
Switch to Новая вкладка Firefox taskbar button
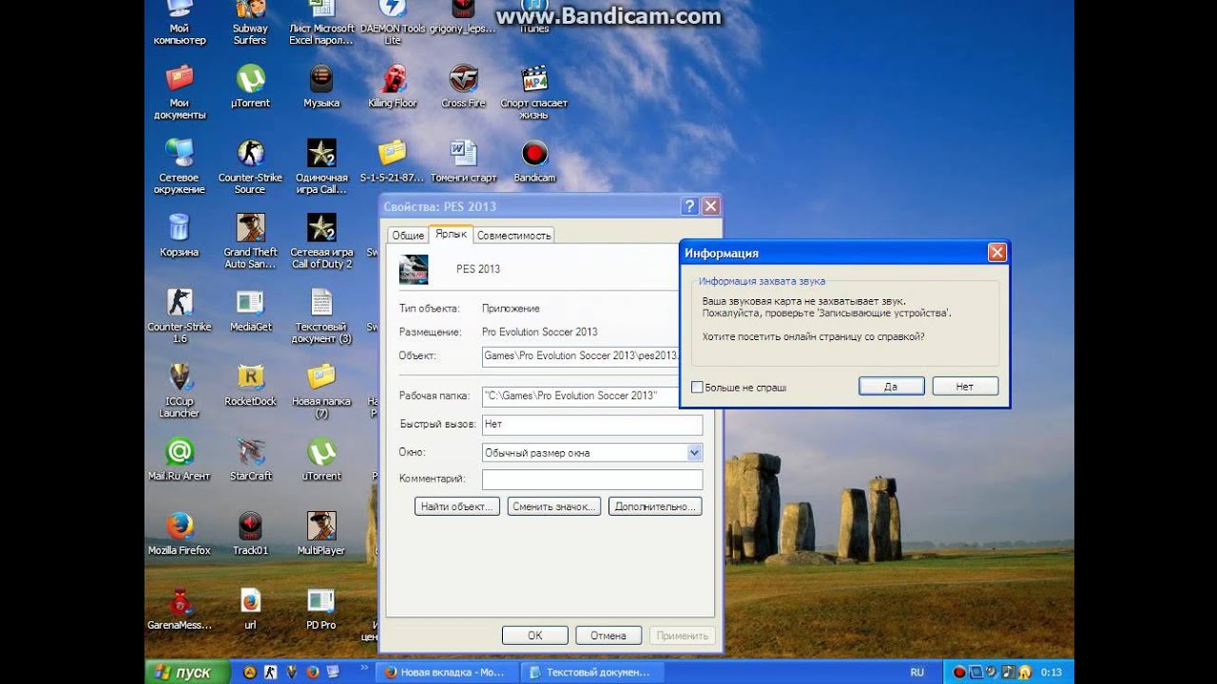449,672
